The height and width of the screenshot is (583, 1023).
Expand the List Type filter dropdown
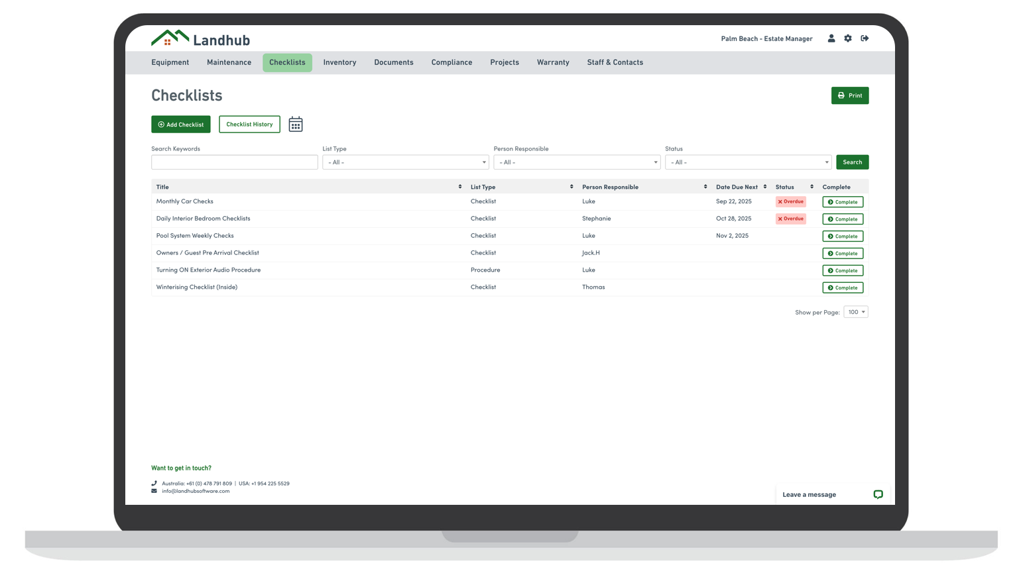(405, 162)
